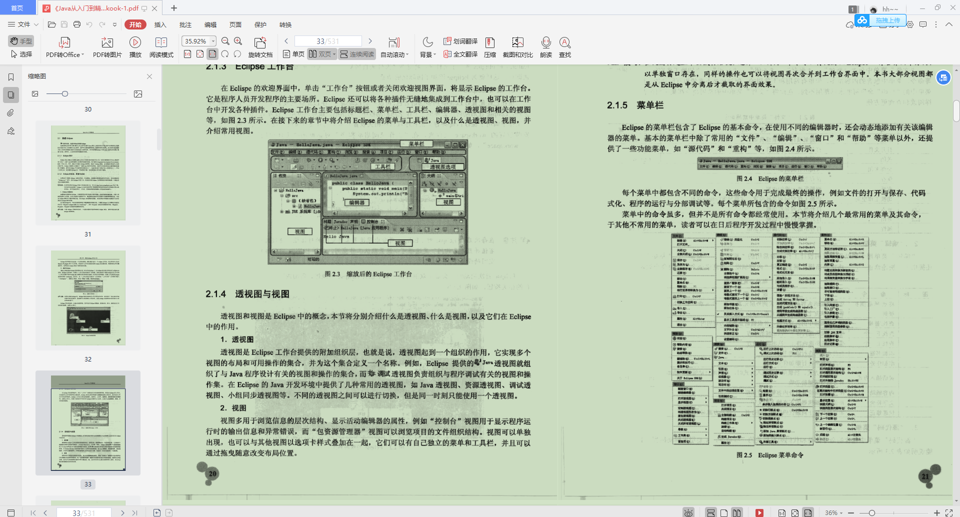This screenshot has height=517, width=960.
Task: Open the PDF转Office converter
Action: click(64, 47)
